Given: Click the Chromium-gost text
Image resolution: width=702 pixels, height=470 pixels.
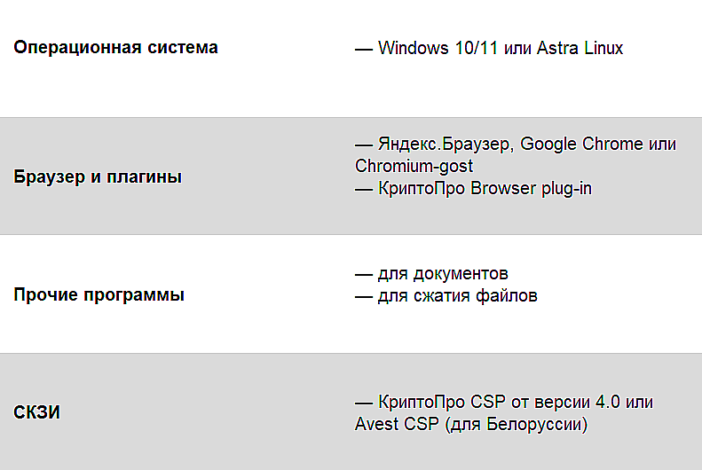Looking at the screenshot, I should pyautogui.click(x=414, y=166).
